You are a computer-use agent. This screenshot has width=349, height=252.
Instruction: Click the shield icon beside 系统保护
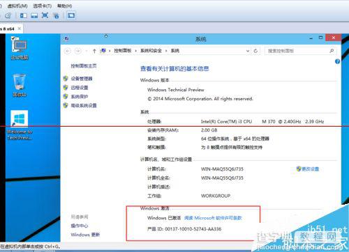coord(66,97)
